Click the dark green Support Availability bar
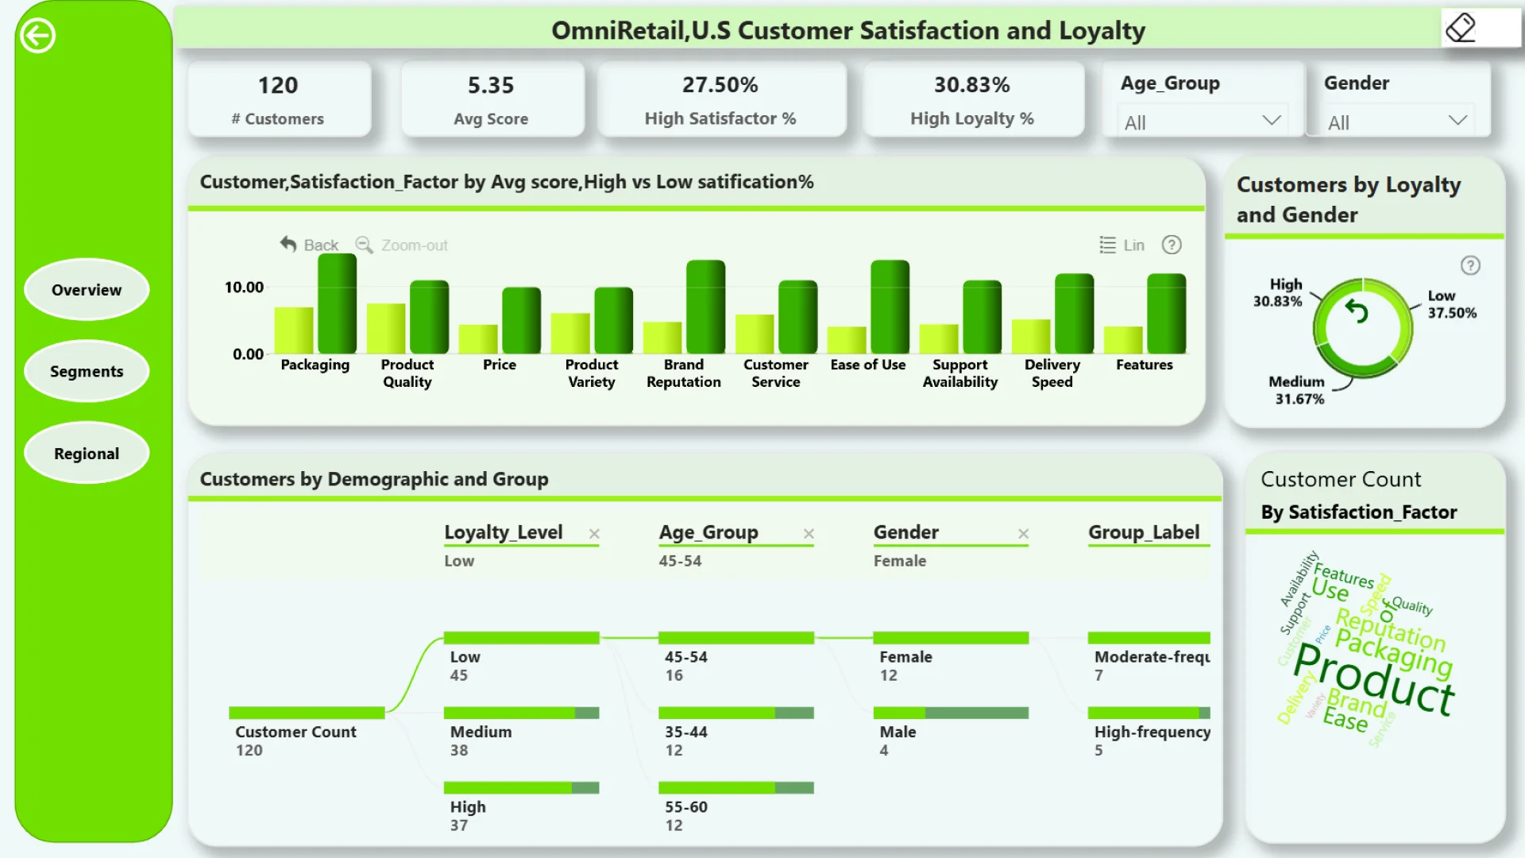Image resolution: width=1525 pixels, height=858 pixels. click(x=982, y=317)
